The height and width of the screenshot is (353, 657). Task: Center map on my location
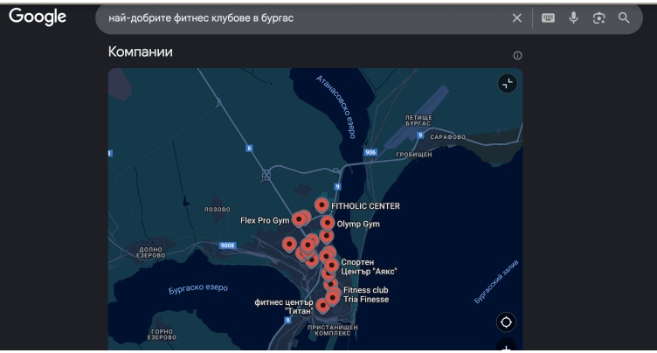pos(506,322)
